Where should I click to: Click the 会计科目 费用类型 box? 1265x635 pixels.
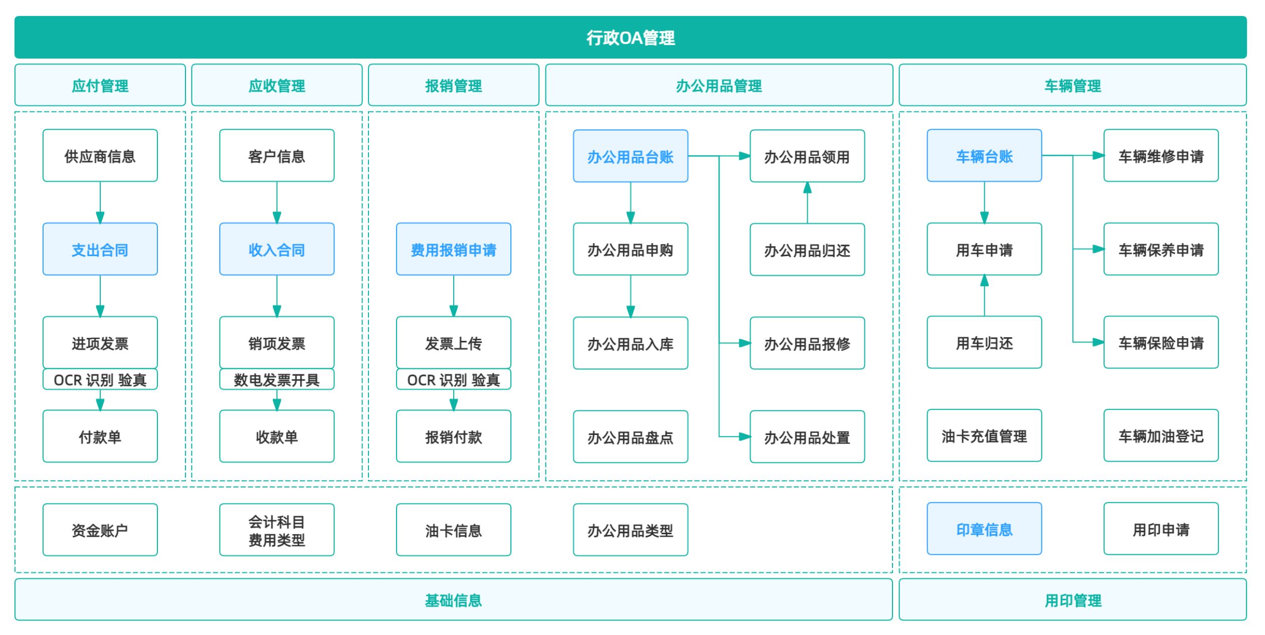[277, 530]
